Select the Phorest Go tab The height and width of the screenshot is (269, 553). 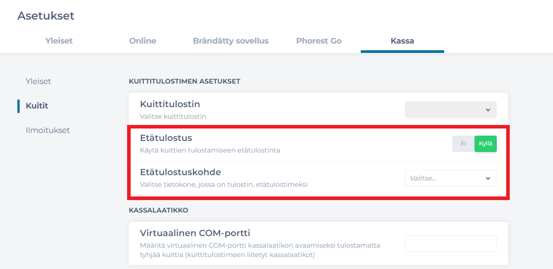319,41
